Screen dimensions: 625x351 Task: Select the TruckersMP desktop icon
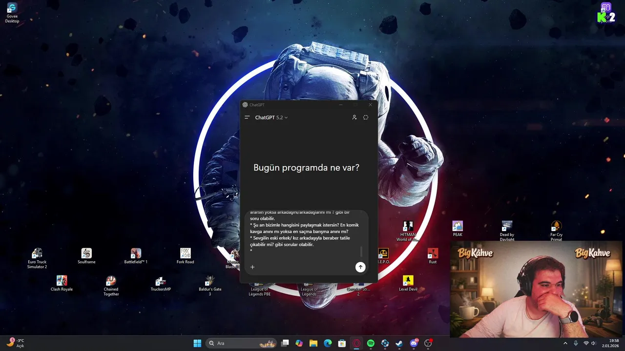[161, 284]
